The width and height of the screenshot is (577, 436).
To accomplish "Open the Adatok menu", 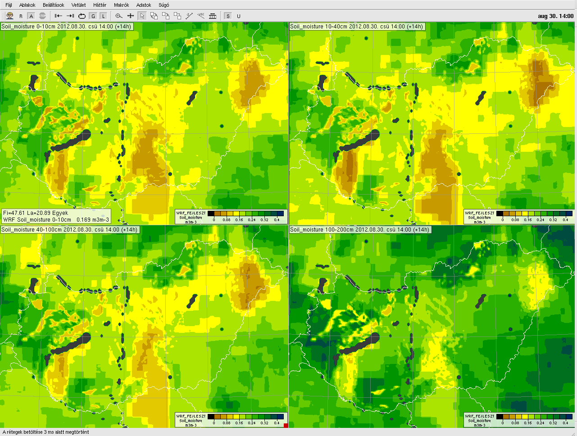I will 144,5.
